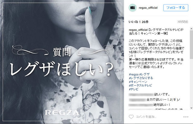Image resolution: width=193 pixels, height=124 pixels.
Task: Click the heart like icon
Action: 131,117
